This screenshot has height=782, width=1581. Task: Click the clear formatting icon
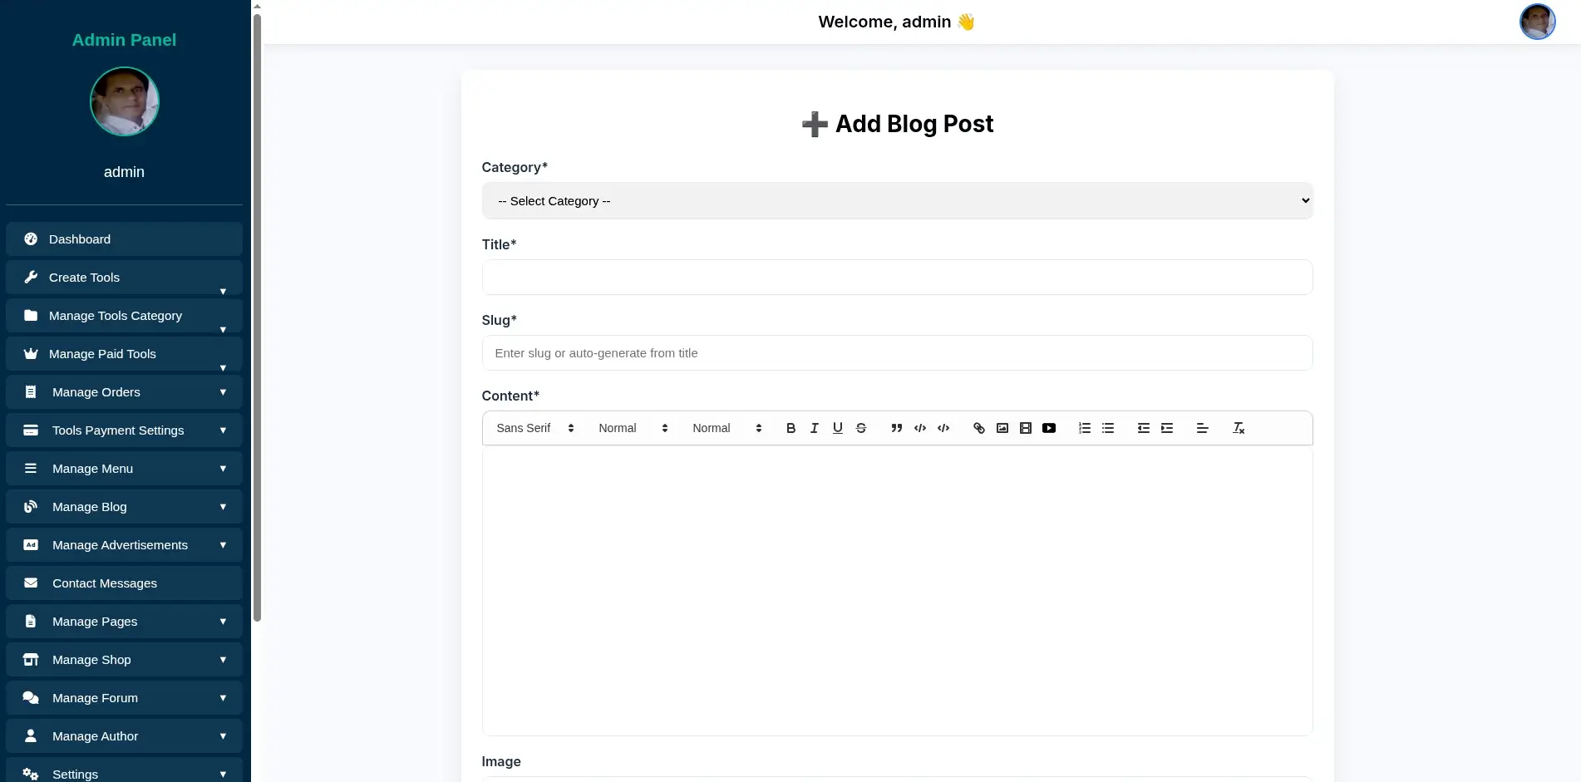1238,428
